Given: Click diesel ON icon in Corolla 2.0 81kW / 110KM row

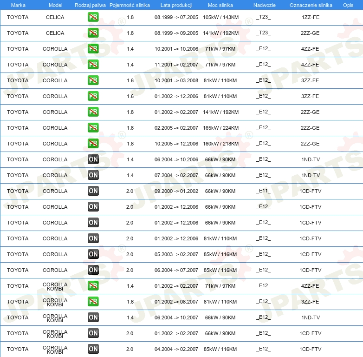Looking at the screenshot, I should (93, 238).
